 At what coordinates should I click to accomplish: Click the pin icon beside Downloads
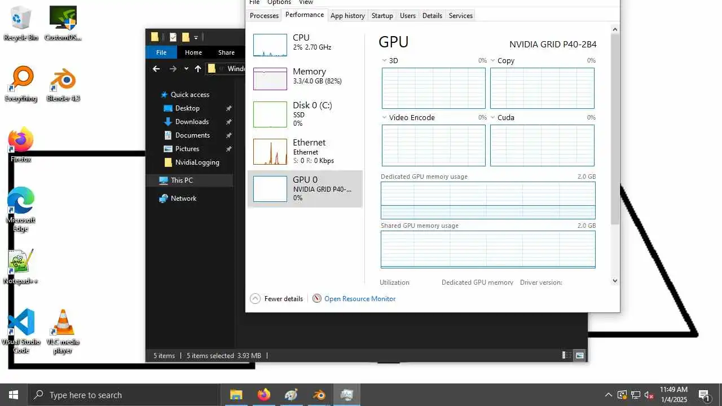tap(228, 122)
